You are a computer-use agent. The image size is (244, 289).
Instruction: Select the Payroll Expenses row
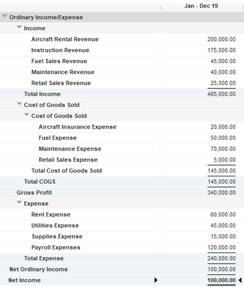122,248
